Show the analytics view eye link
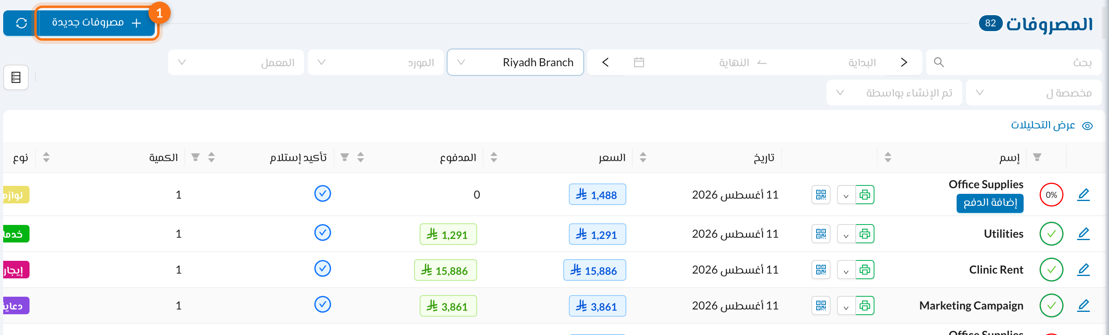The width and height of the screenshot is (1109, 335). point(1051,125)
